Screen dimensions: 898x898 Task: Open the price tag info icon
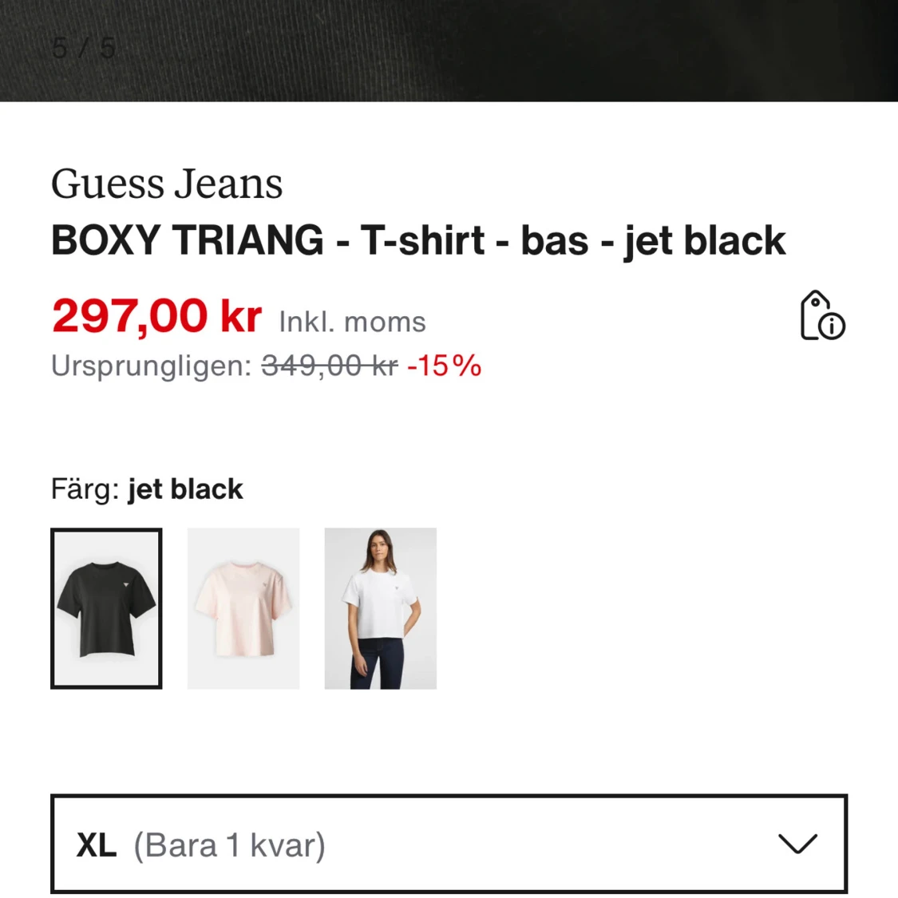(822, 315)
